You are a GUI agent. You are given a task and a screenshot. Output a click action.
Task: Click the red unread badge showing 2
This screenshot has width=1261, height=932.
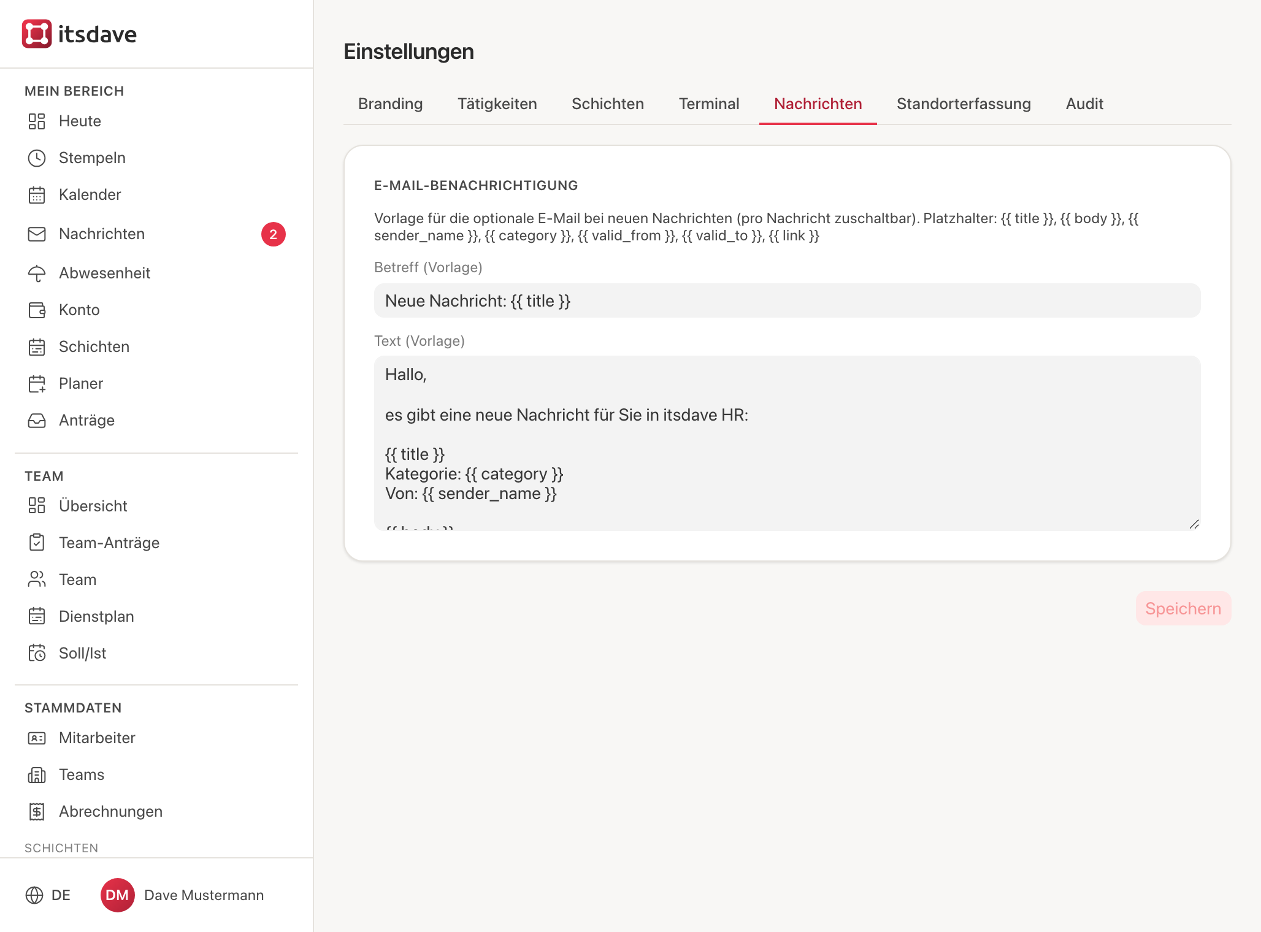click(274, 234)
